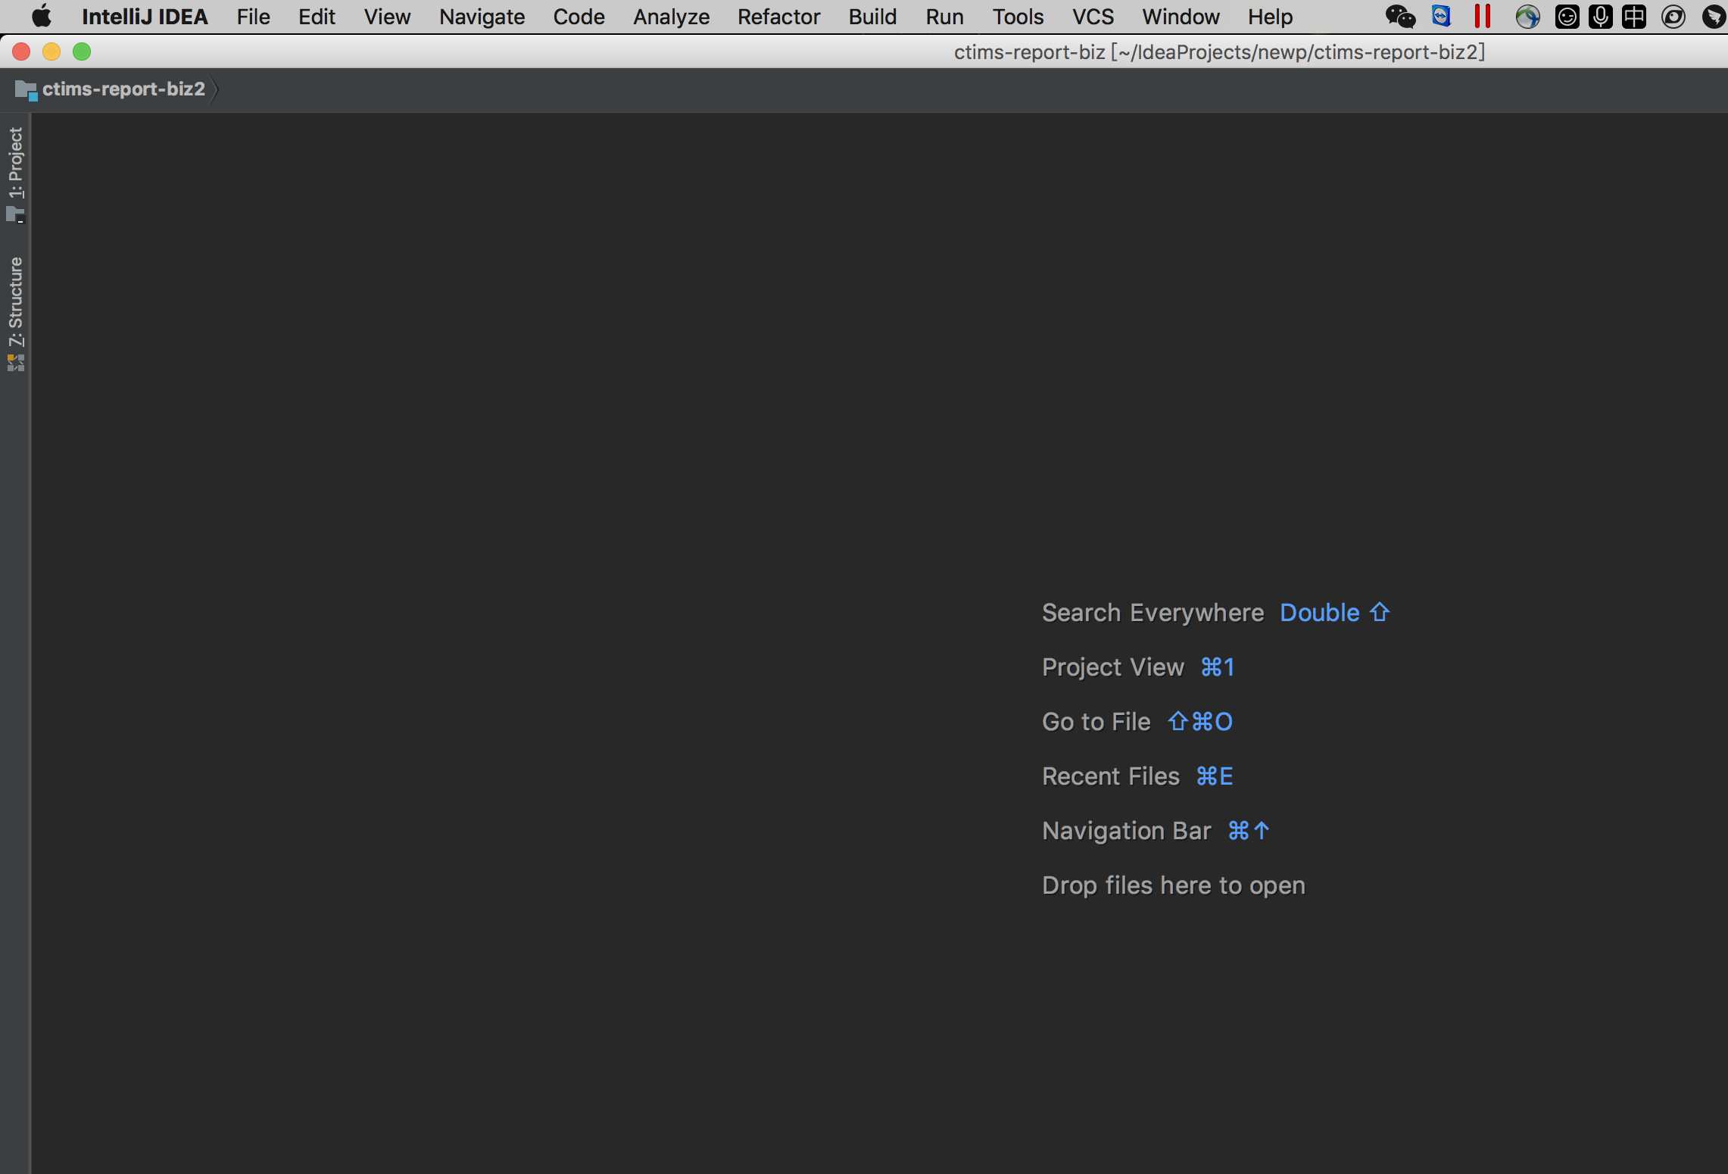Open the VCS menu
1728x1174 pixels.
(x=1093, y=16)
